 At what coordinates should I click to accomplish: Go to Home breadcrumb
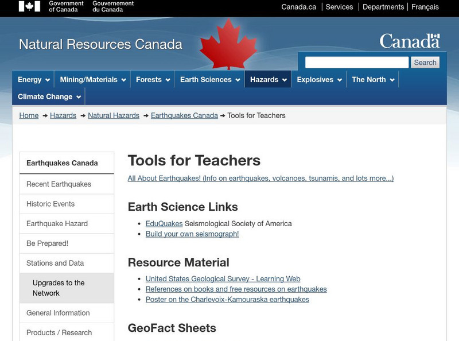29,115
